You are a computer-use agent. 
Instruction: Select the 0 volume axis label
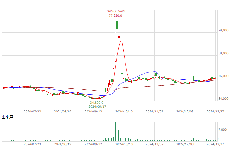(219, 139)
